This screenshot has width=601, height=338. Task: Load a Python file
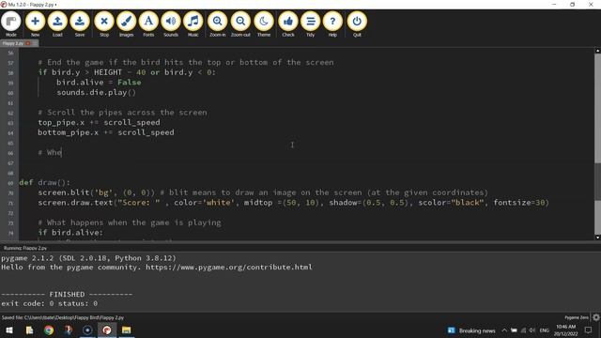pyautogui.click(x=57, y=24)
